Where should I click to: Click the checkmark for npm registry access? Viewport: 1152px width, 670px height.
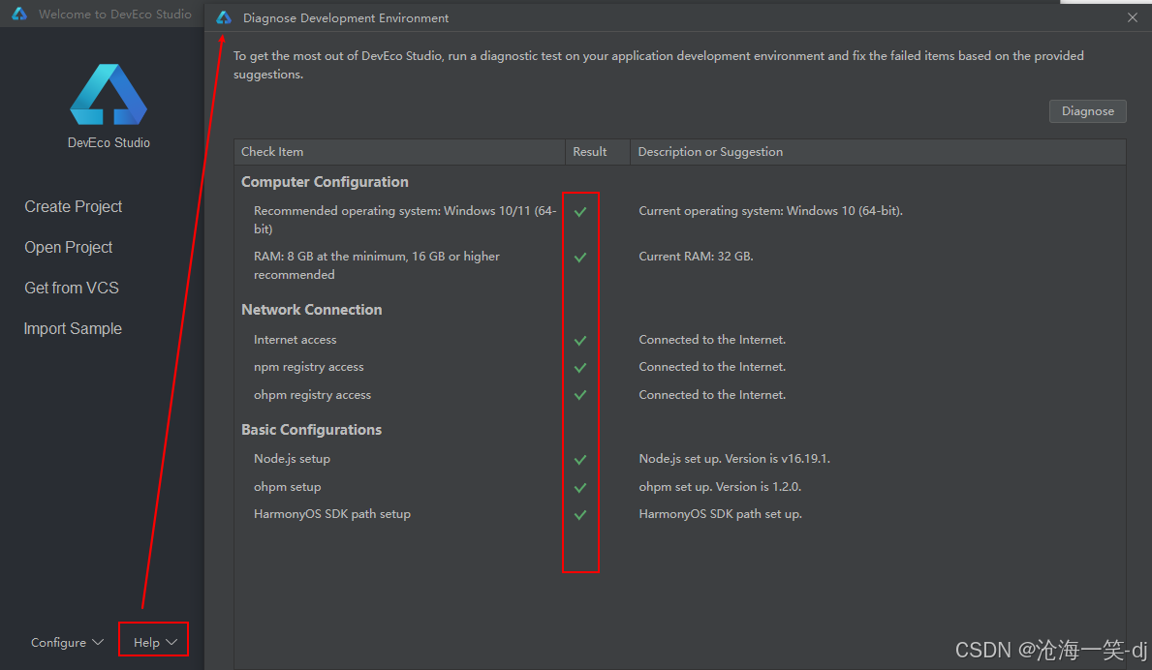point(580,368)
